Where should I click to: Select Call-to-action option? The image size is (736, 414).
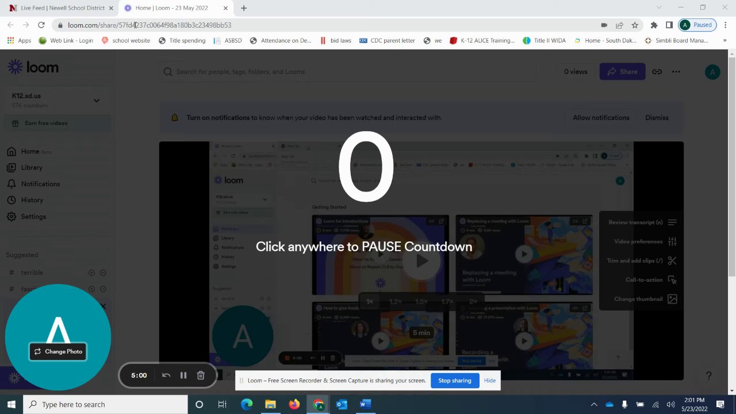(651, 280)
